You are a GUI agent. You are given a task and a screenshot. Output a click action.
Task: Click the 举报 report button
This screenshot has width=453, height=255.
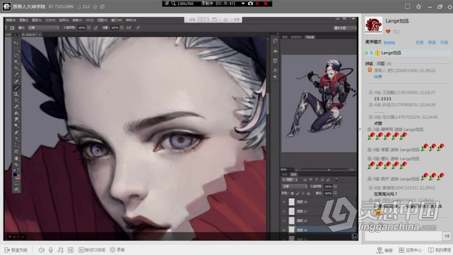[x=385, y=250]
